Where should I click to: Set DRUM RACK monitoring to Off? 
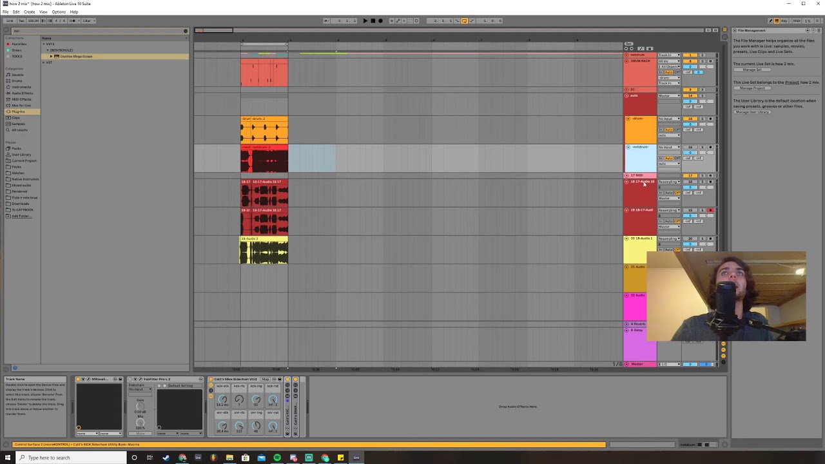click(x=677, y=72)
